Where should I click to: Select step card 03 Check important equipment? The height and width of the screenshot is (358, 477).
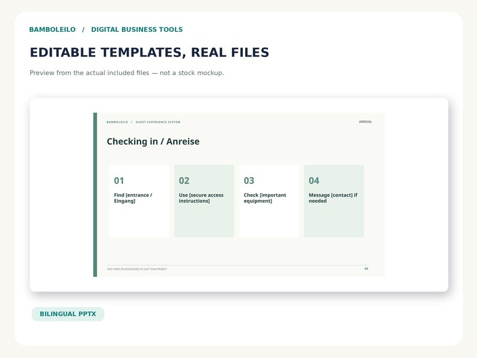(269, 201)
